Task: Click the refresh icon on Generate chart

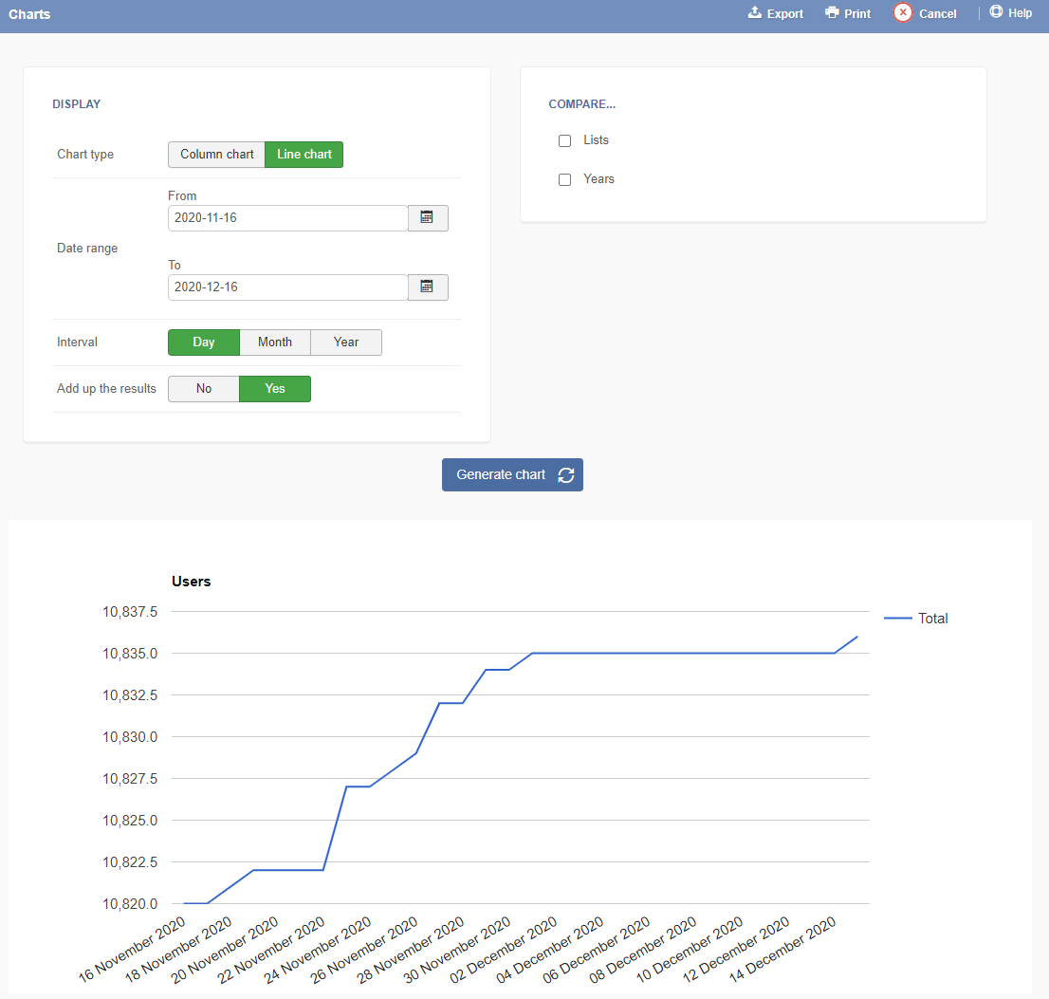Action: click(x=566, y=475)
